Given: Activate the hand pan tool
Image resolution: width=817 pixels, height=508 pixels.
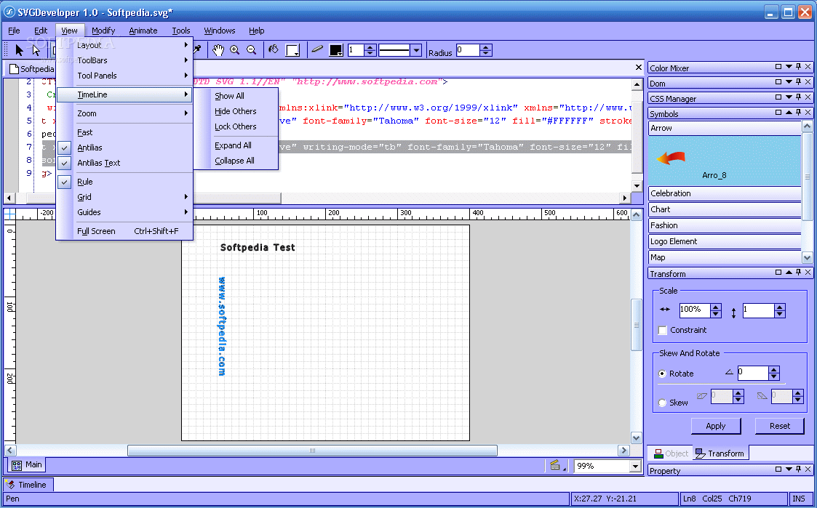Looking at the screenshot, I should click(218, 50).
